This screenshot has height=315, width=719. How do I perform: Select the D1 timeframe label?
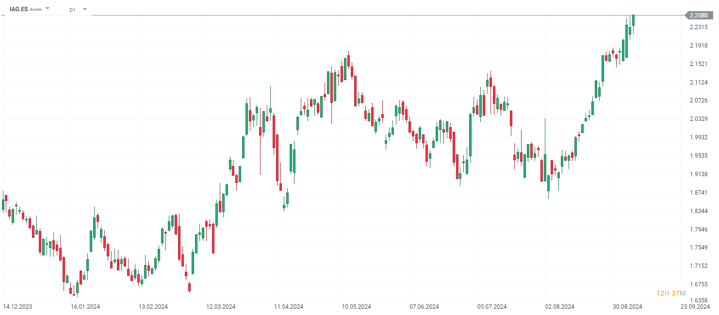pos(72,10)
